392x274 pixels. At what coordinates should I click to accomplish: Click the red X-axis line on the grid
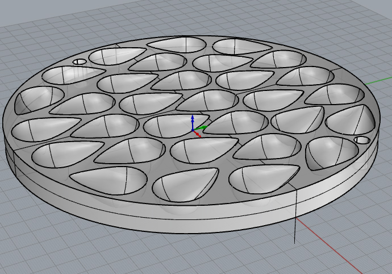pos(341,250)
